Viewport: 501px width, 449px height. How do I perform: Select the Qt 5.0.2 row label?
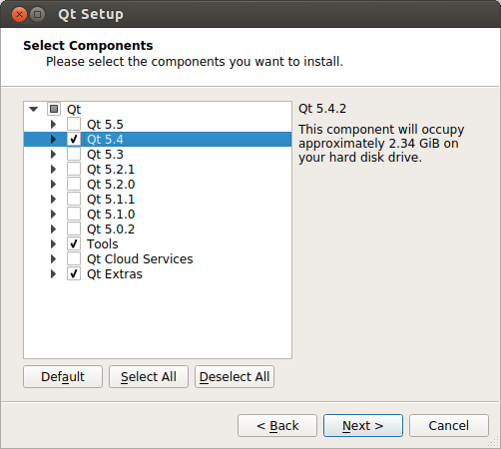(x=111, y=229)
